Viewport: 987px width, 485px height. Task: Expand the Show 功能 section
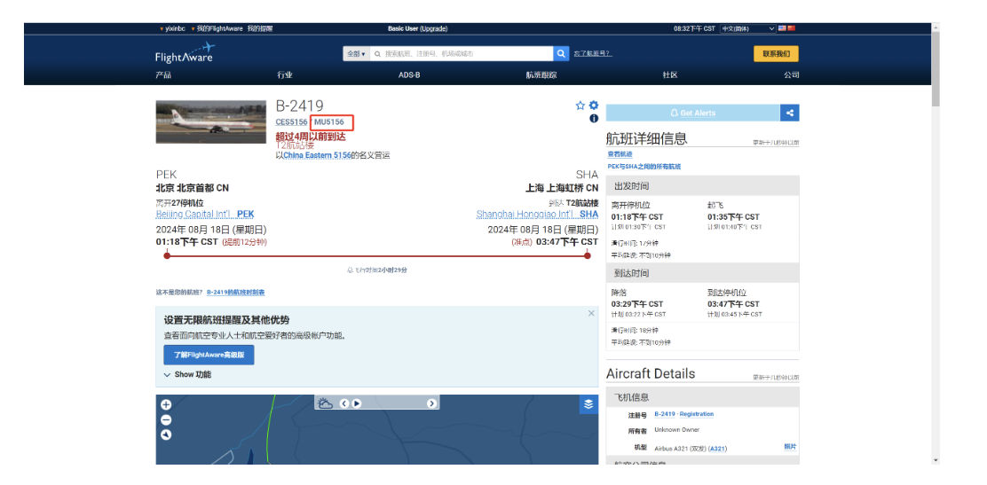187,374
